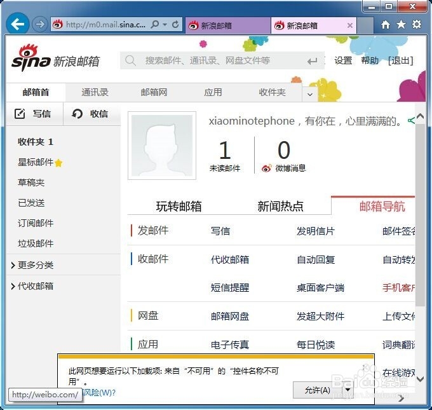Screen dimensions: 432x410
Task: Open 设置 settings link
Action: point(343,60)
